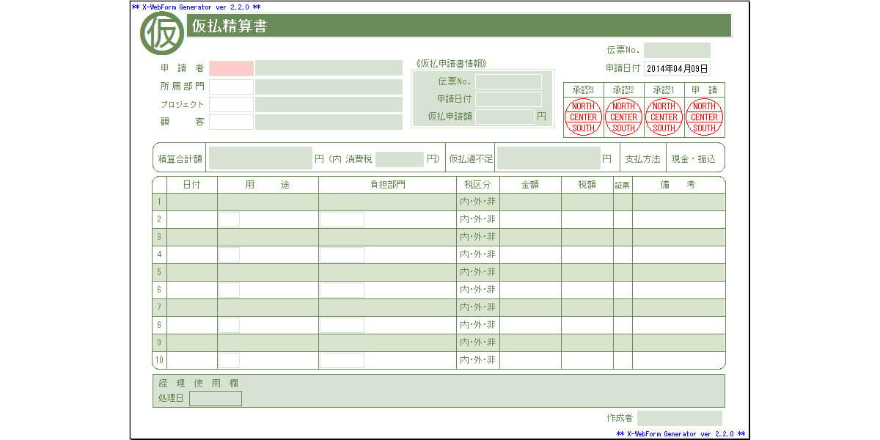Click the green 仮 circle logo
This screenshot has width=880, height=440.
[x=162, y=34]
